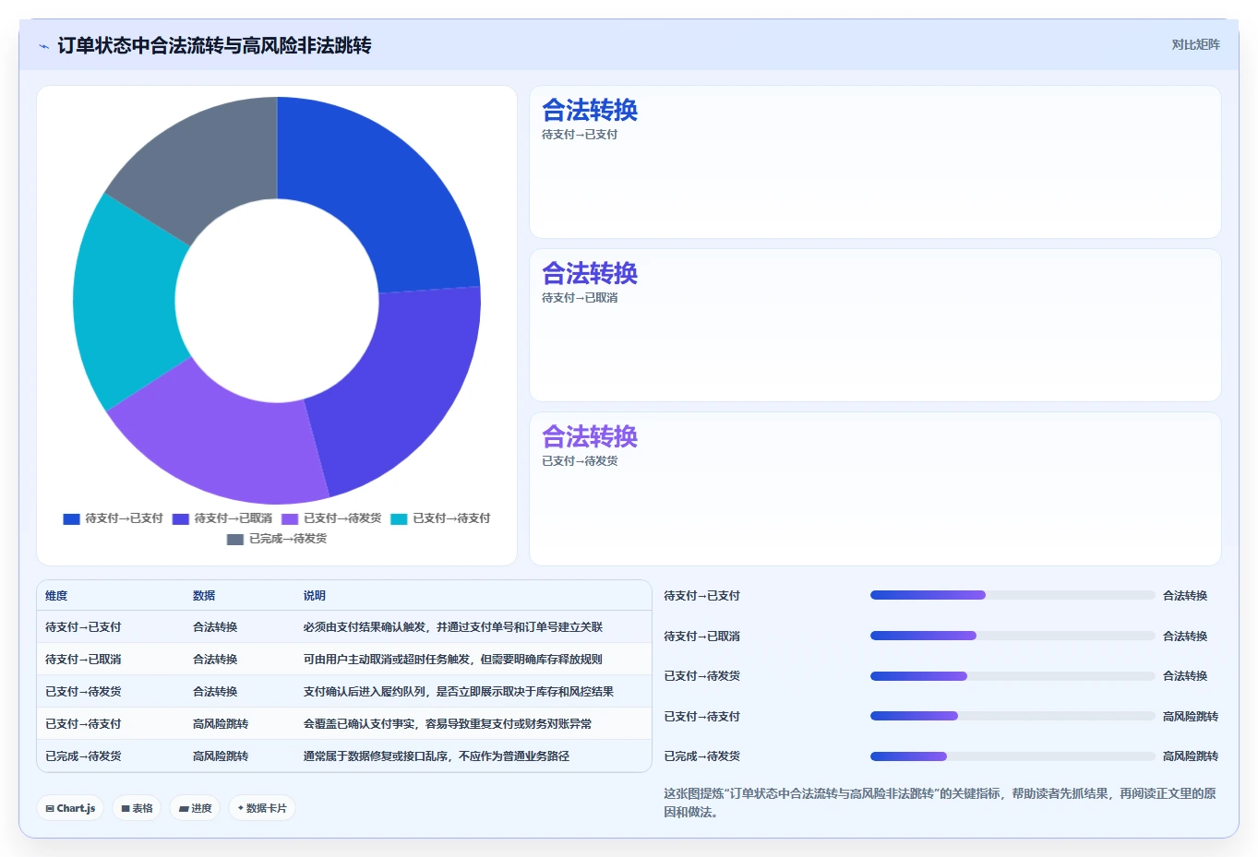Click the 数据 column header
1258x857 pixels.
click(x=204, y=596)
